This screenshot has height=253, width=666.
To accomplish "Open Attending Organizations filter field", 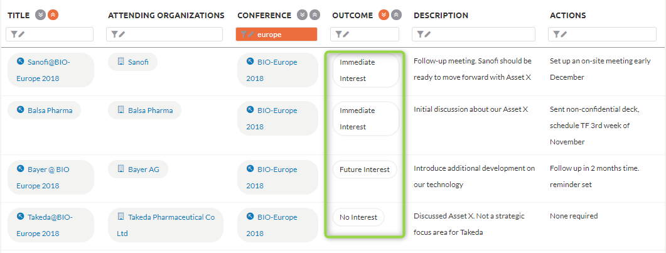I will tap(164, 35).
